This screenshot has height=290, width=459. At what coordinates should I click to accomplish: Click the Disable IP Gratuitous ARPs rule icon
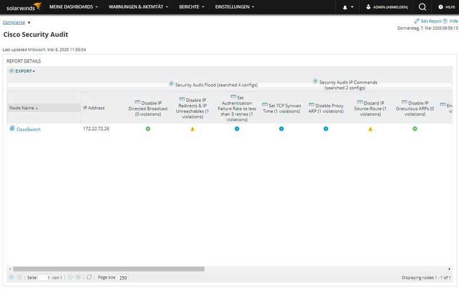(404, 102)
